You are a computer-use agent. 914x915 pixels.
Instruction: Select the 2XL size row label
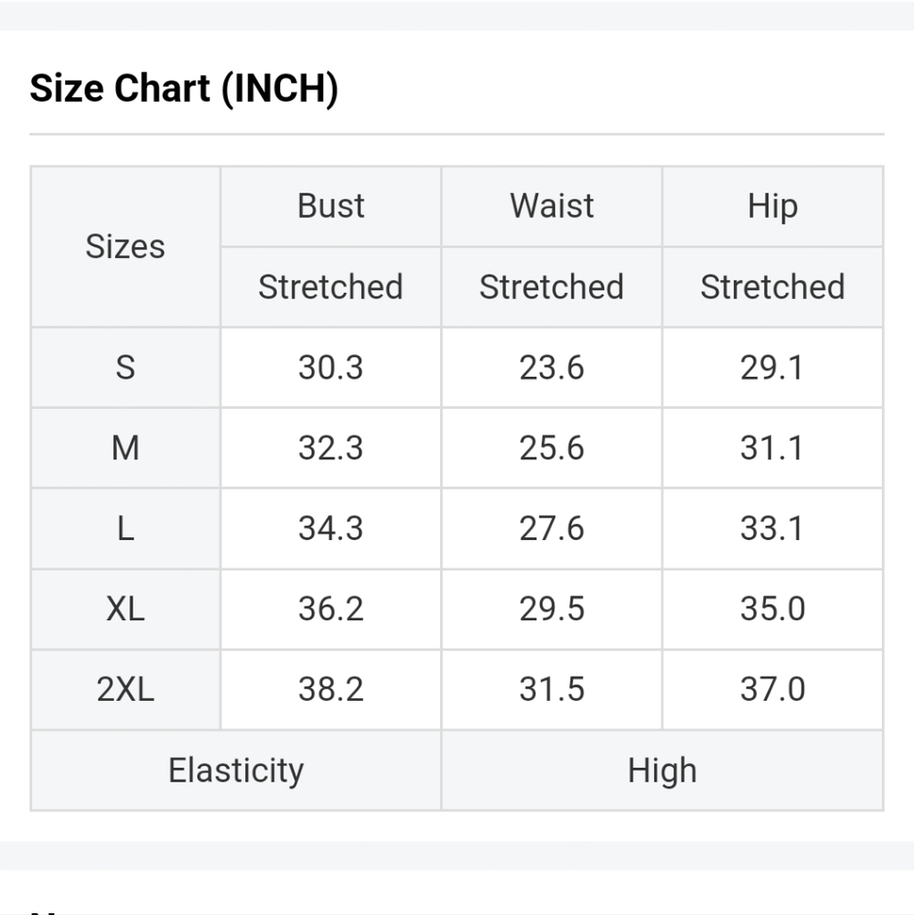(x=125, y=689)
